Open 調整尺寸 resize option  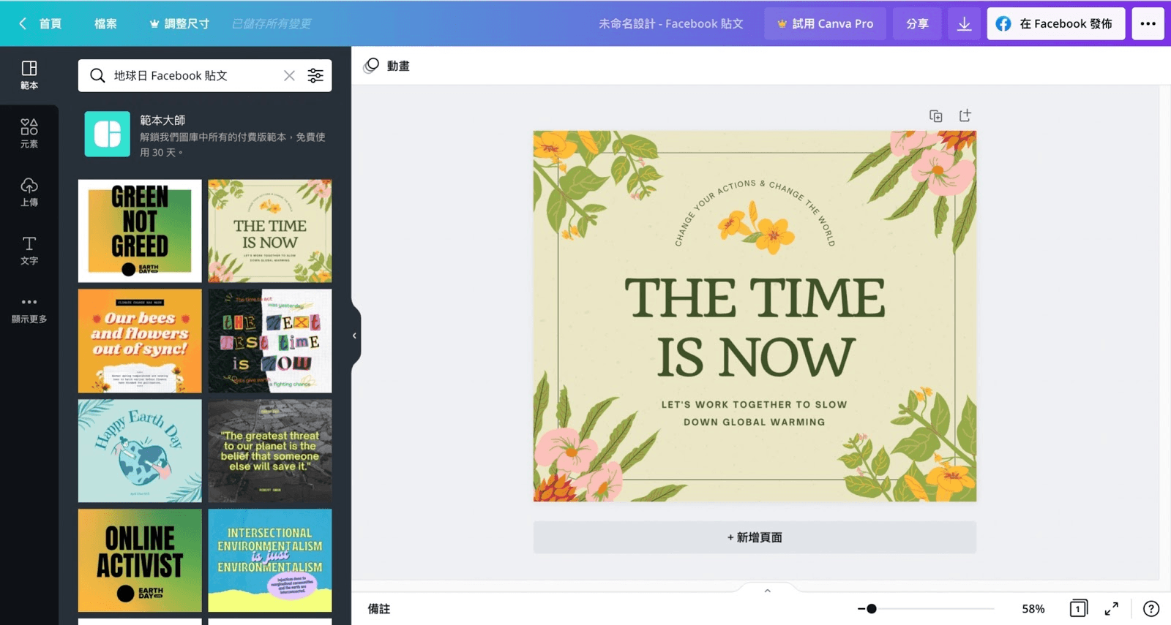pyautogui.click(x=179, y=23)
